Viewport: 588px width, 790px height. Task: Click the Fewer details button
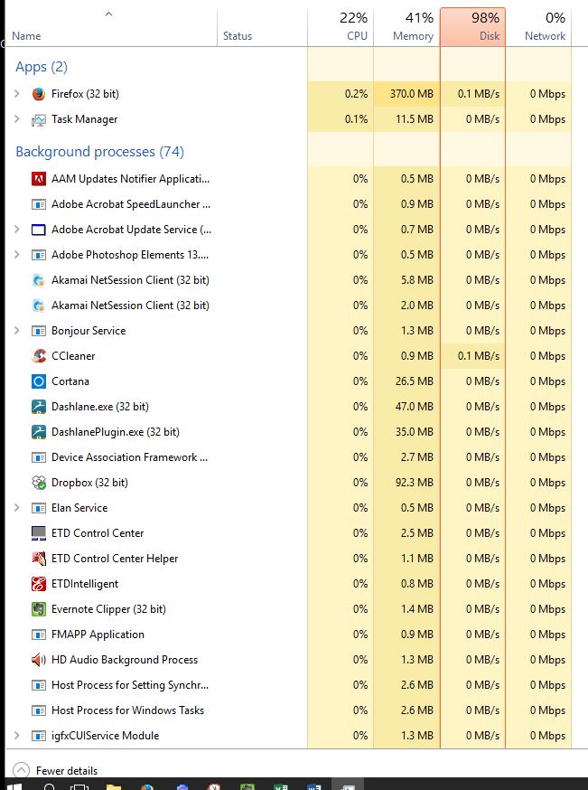tap(57, 771)
